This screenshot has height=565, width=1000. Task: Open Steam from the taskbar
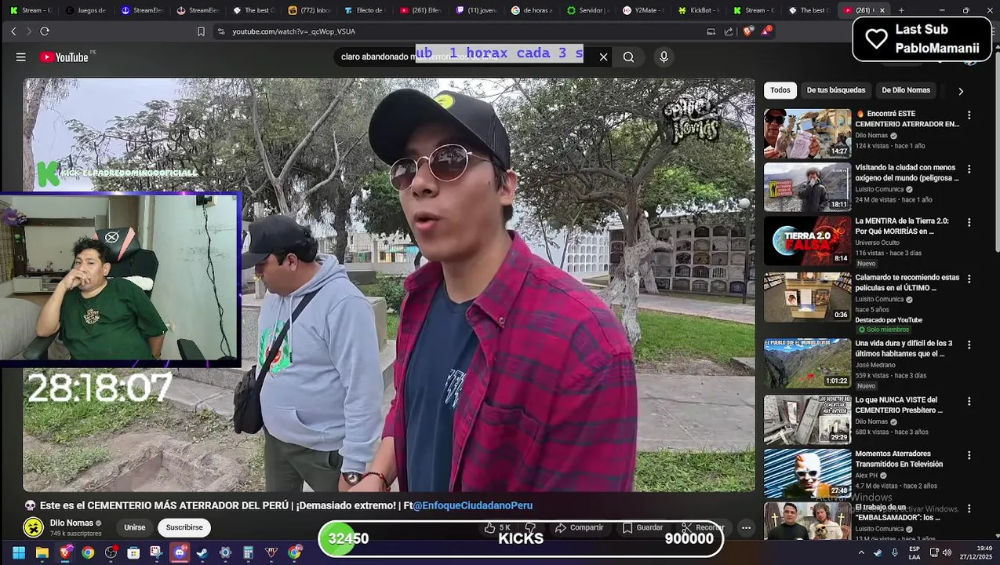click(202, 553)
